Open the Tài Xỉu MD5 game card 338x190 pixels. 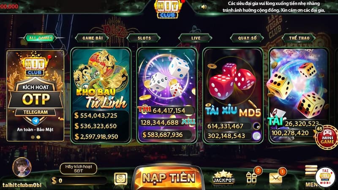(233, 96)
